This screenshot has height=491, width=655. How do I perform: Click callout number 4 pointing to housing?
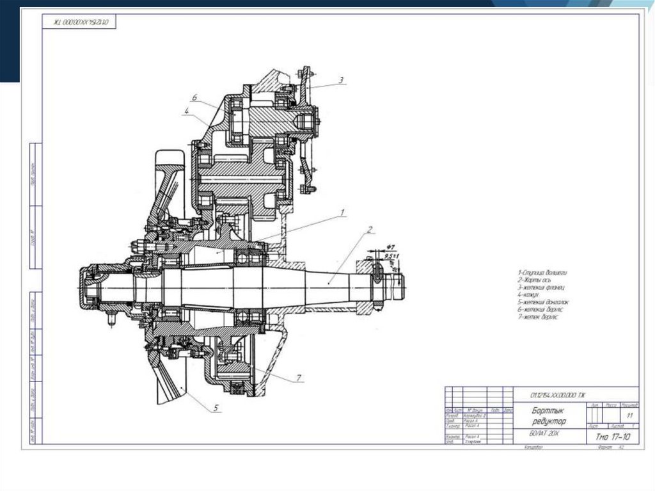coord(186,111)
